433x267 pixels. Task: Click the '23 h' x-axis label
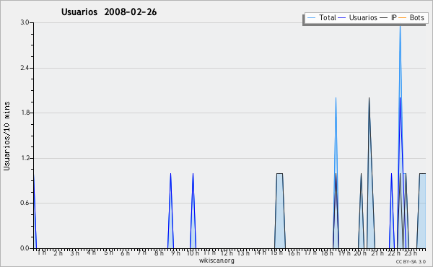coord(411,253)
